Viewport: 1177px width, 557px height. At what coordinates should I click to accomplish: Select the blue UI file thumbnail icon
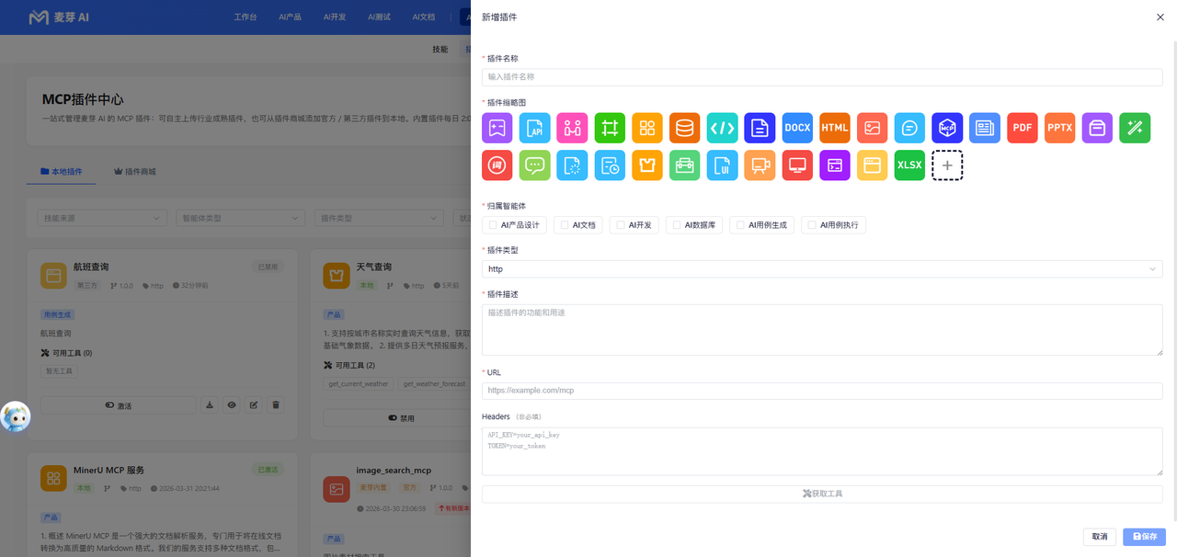click(x=722, y=165)
